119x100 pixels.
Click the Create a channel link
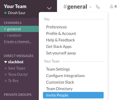17,42
